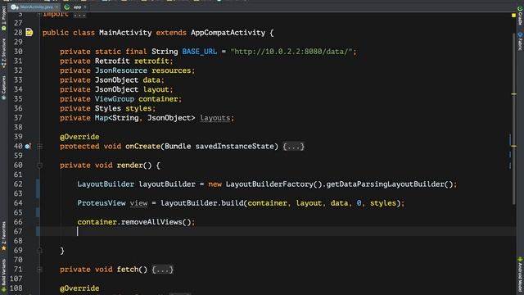Screen dimensions: 524x295
Task: Click ViewGroup type on line 35
Action: click(115, 99)
